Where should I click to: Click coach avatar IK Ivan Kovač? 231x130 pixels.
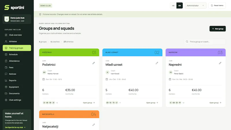click(107, 72)
